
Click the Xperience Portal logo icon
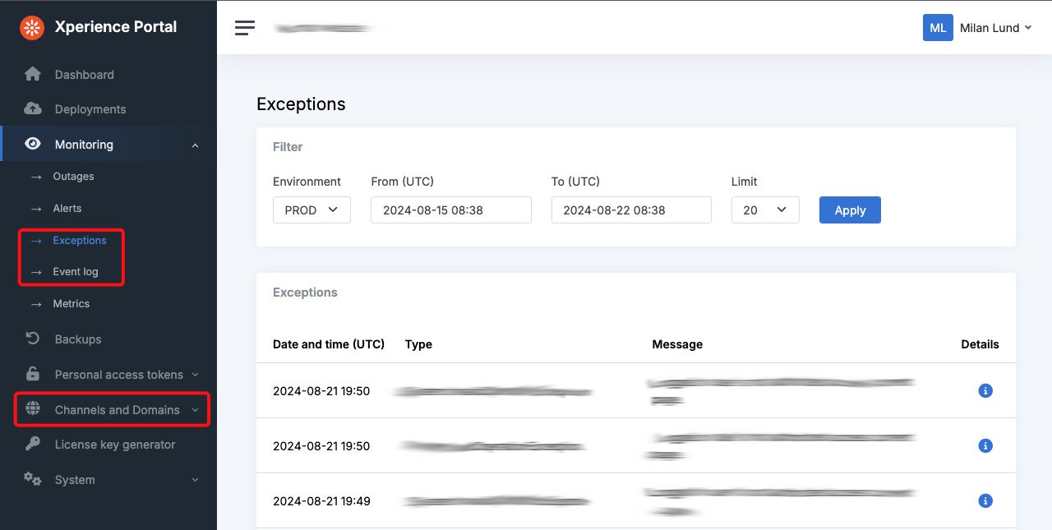coord(32,27)
